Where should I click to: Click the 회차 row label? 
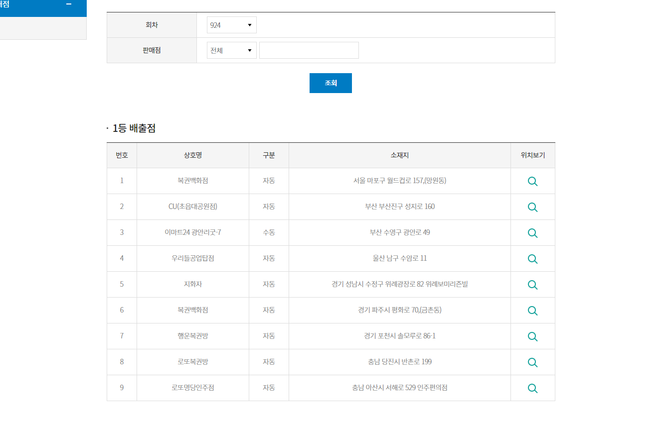[152, 25]
